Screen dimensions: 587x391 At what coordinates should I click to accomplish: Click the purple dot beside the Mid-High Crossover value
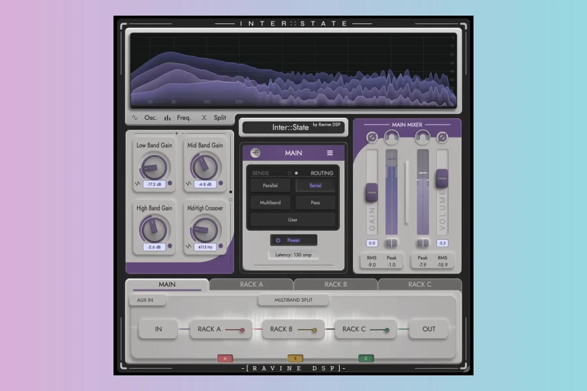[x=221, y=246]
